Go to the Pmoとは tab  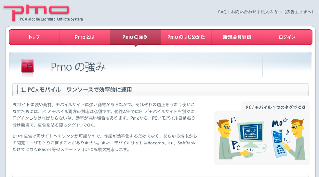point(84,37)
